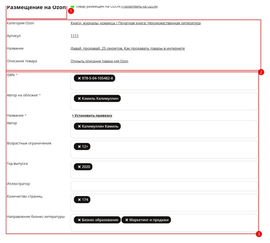Remove the Калимуллин Камиль author tag
Viewport: 270px width, 243px height.
point(79,126)
